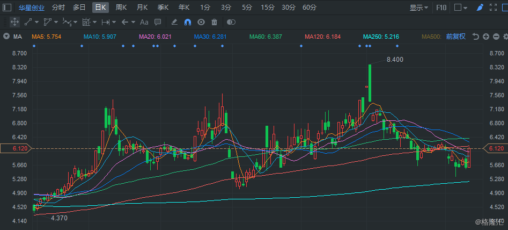Click the blue paintbrush drawing icon
The width and height of the screenshot is (508, 230).
pyautogui.click(x=480, y=8)
